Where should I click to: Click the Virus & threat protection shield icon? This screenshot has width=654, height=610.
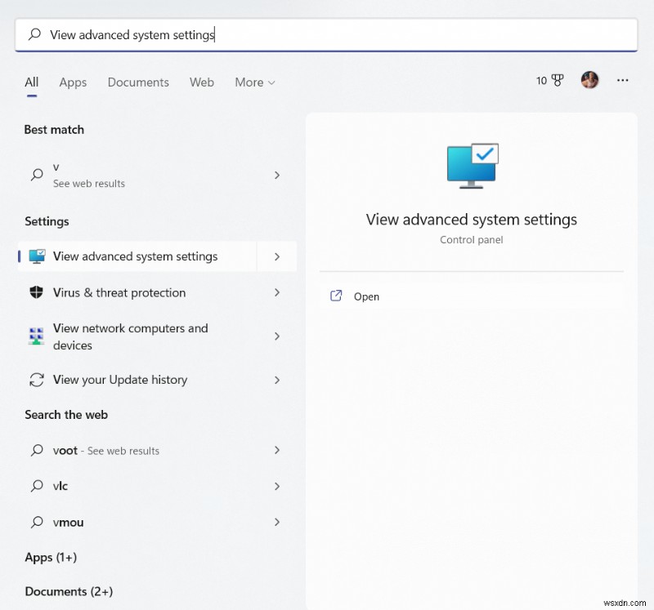tap(37, 292)
